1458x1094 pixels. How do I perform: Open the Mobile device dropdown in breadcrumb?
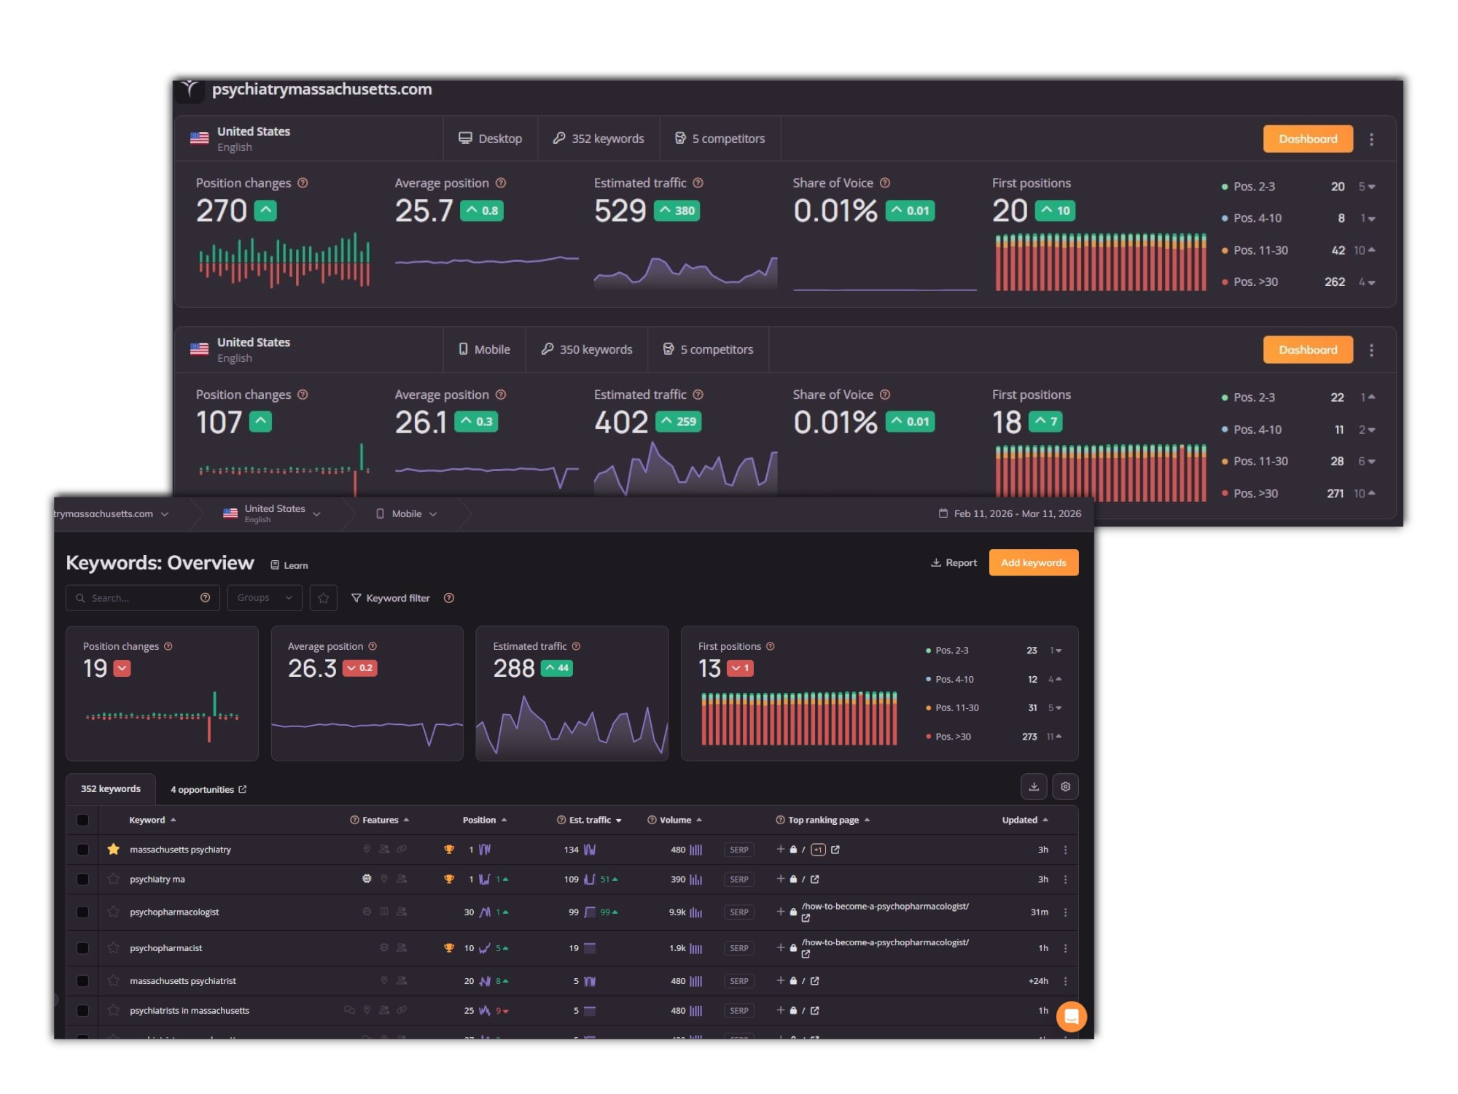pos(407,514)
